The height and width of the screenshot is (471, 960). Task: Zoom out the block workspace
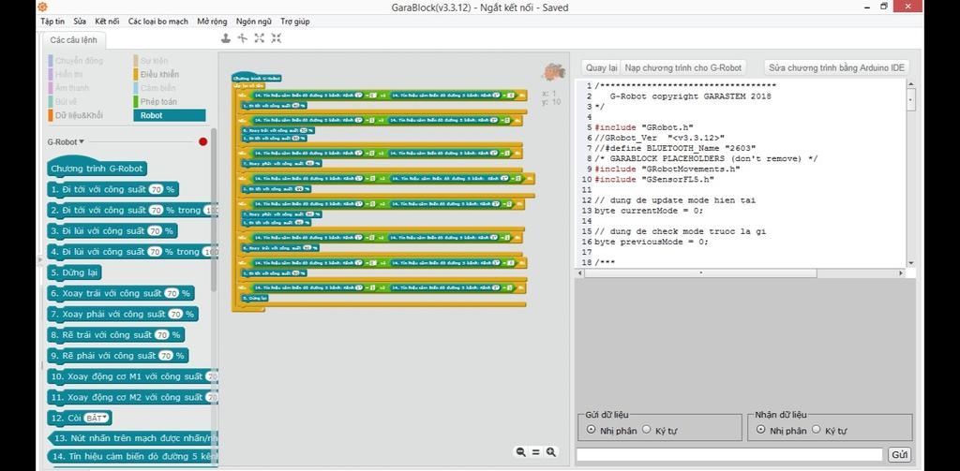[x=520, y=451]
